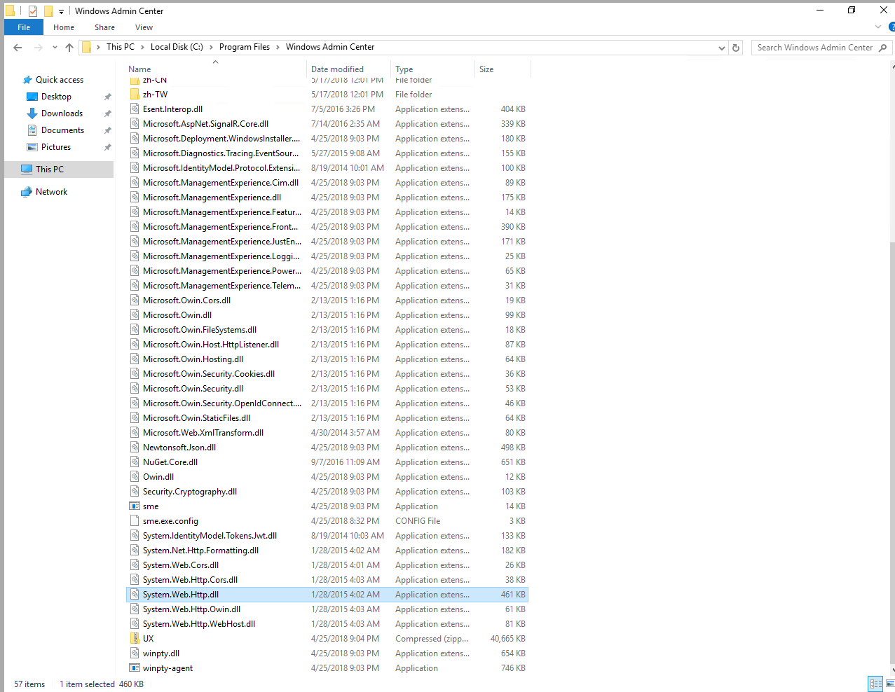The width and height of the screenshot is (895, 692).
Task: Expand the address bar history dropdown
Action: [x=722, y=48]
